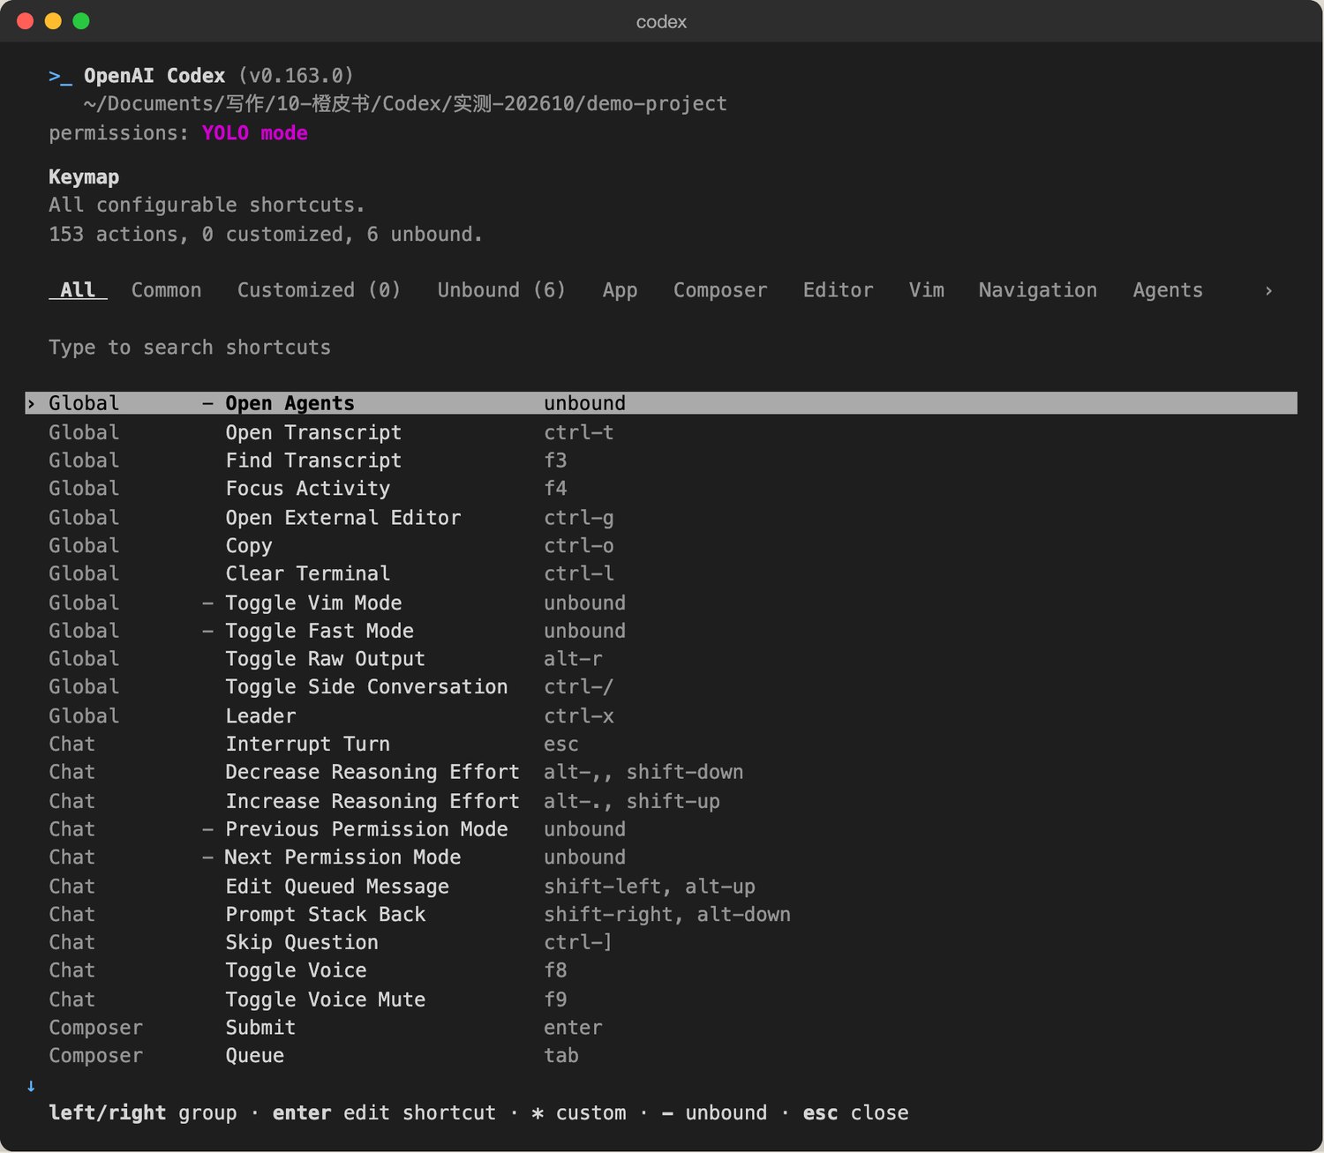Screen dimensions: 1324x1153
Task: Select the Toggle Voice Mute row
Action: (x=661, y=1000)
